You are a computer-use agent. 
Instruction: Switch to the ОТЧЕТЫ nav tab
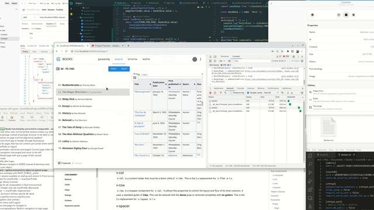133,60
